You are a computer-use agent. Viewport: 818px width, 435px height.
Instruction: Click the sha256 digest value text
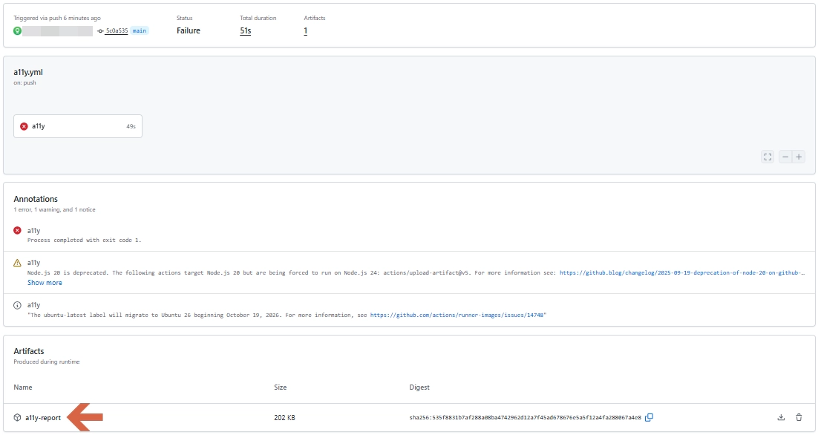click(x=526, y=418)
